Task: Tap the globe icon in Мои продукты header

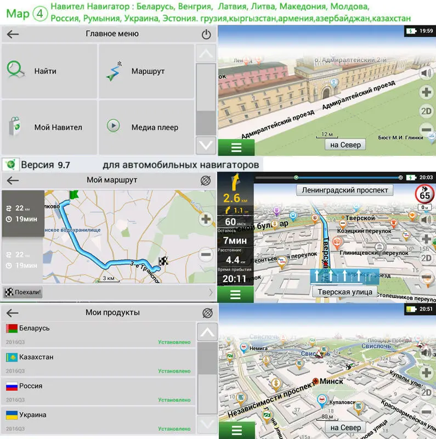Action: [207, 313]
